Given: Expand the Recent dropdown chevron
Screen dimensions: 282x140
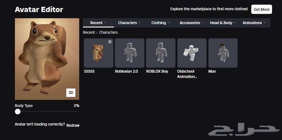Looking at the screenshot, I should tap(105, 22).
